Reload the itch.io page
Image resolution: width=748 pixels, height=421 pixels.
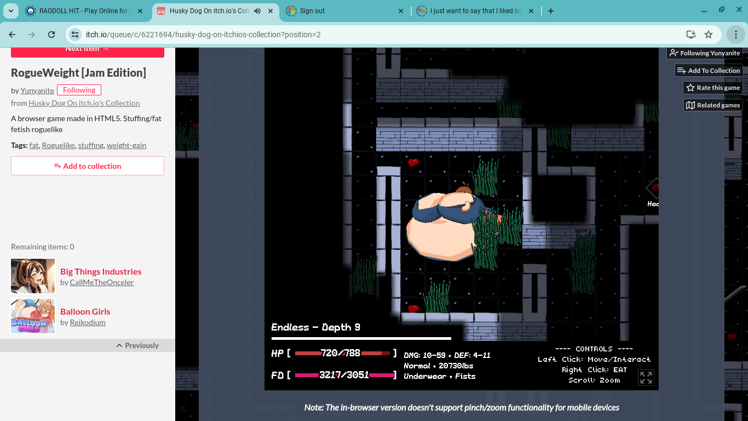[51, 35]
